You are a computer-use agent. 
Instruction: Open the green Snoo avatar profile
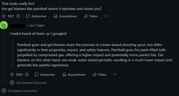point(4,25)
